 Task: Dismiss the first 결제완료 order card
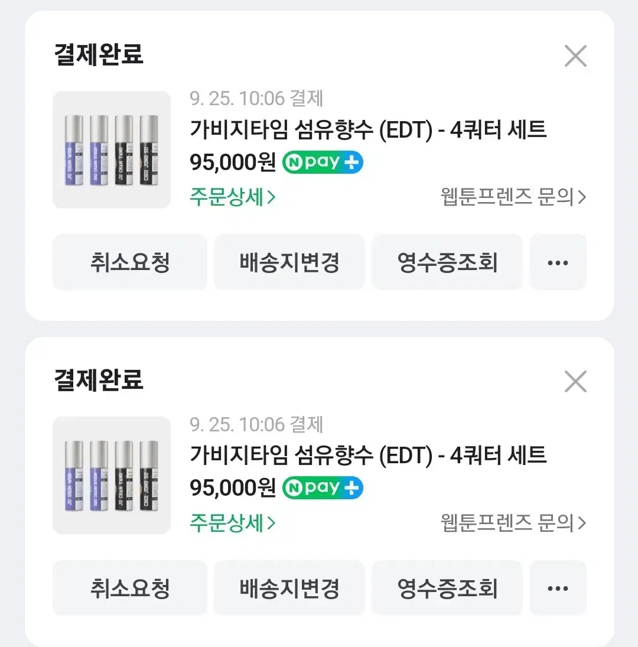(x=575, y=56)
